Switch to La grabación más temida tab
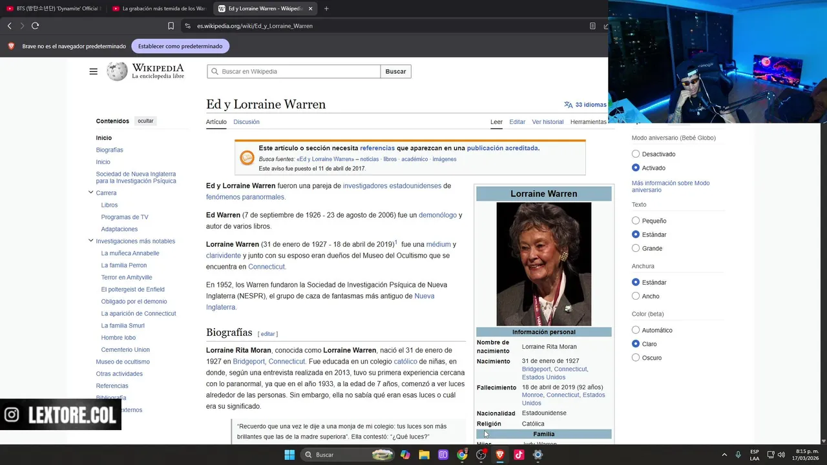827x465 pixels. [x=159, y=8]
